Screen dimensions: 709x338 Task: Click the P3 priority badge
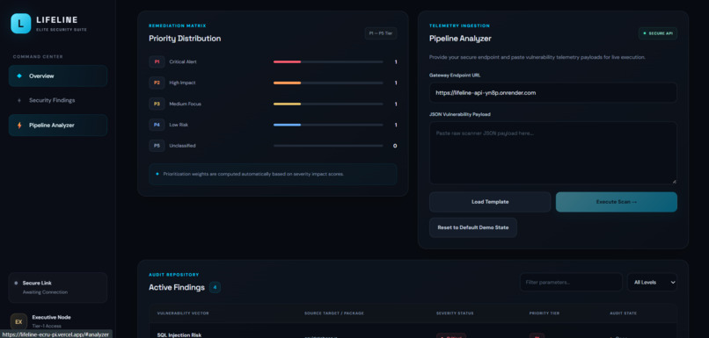point(157,104)
